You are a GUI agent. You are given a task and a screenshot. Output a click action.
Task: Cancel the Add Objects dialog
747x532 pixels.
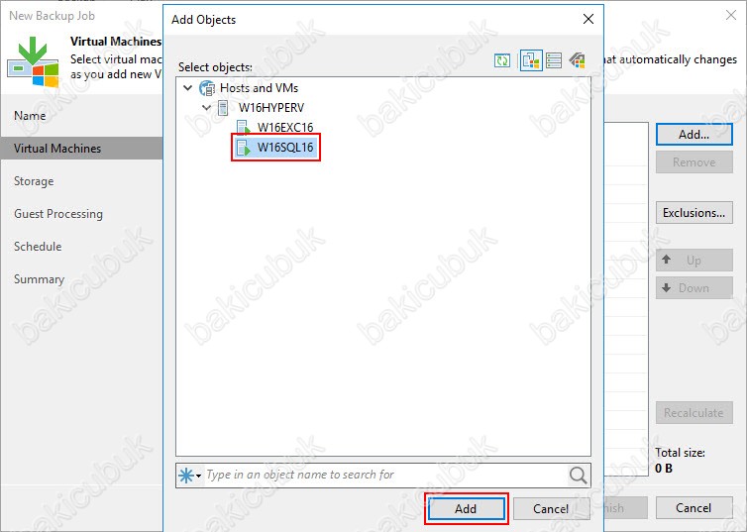551,508
